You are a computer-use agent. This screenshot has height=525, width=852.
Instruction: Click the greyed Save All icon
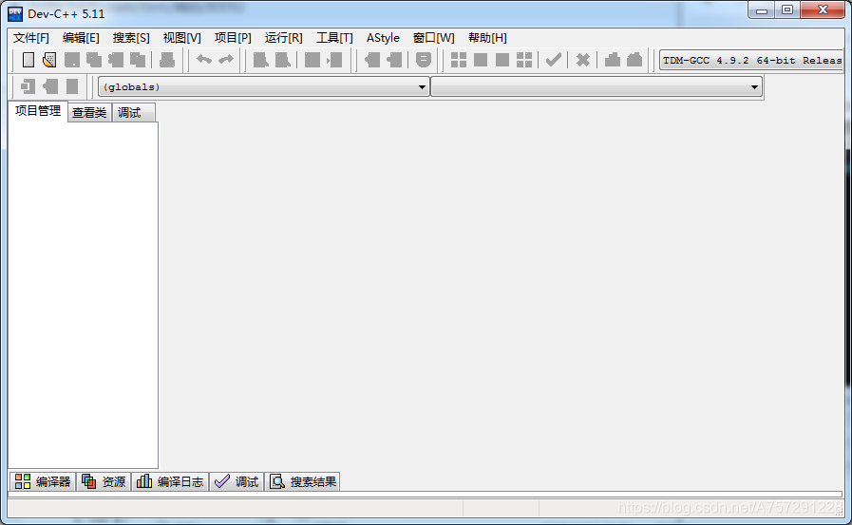point(94,59)
